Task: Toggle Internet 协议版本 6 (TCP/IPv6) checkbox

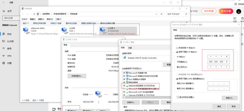Action: click(124, 95)
